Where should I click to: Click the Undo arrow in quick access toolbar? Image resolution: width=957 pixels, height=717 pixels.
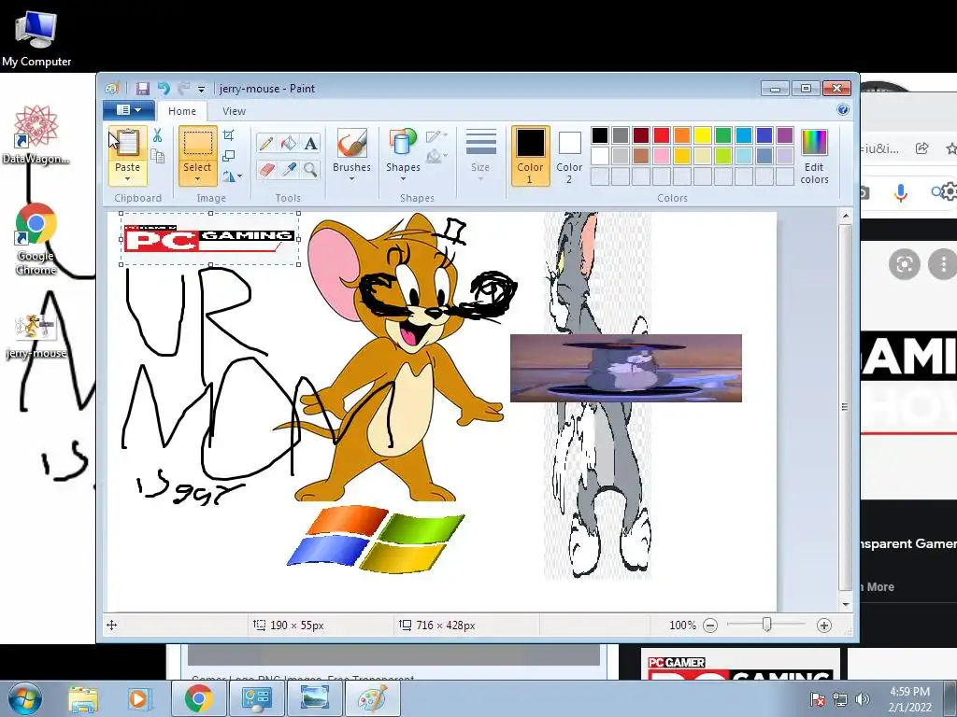point(164,89)
